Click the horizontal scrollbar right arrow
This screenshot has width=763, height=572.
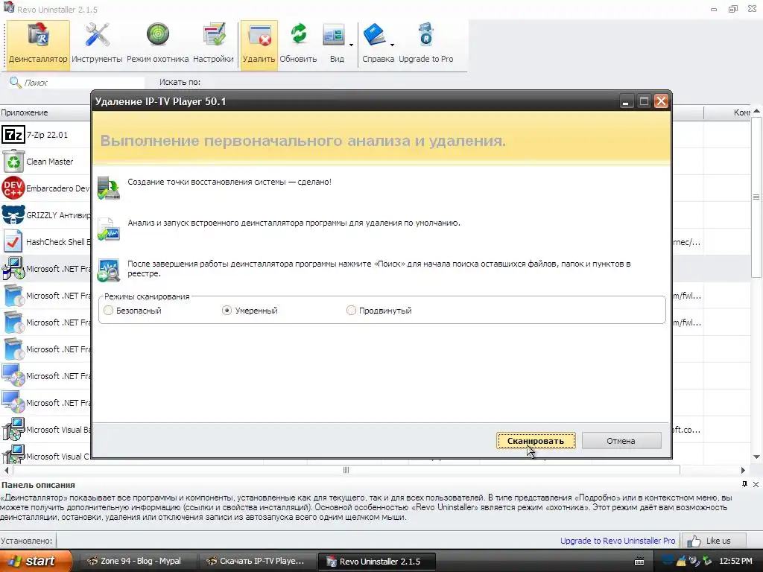[x=743, y=471]
